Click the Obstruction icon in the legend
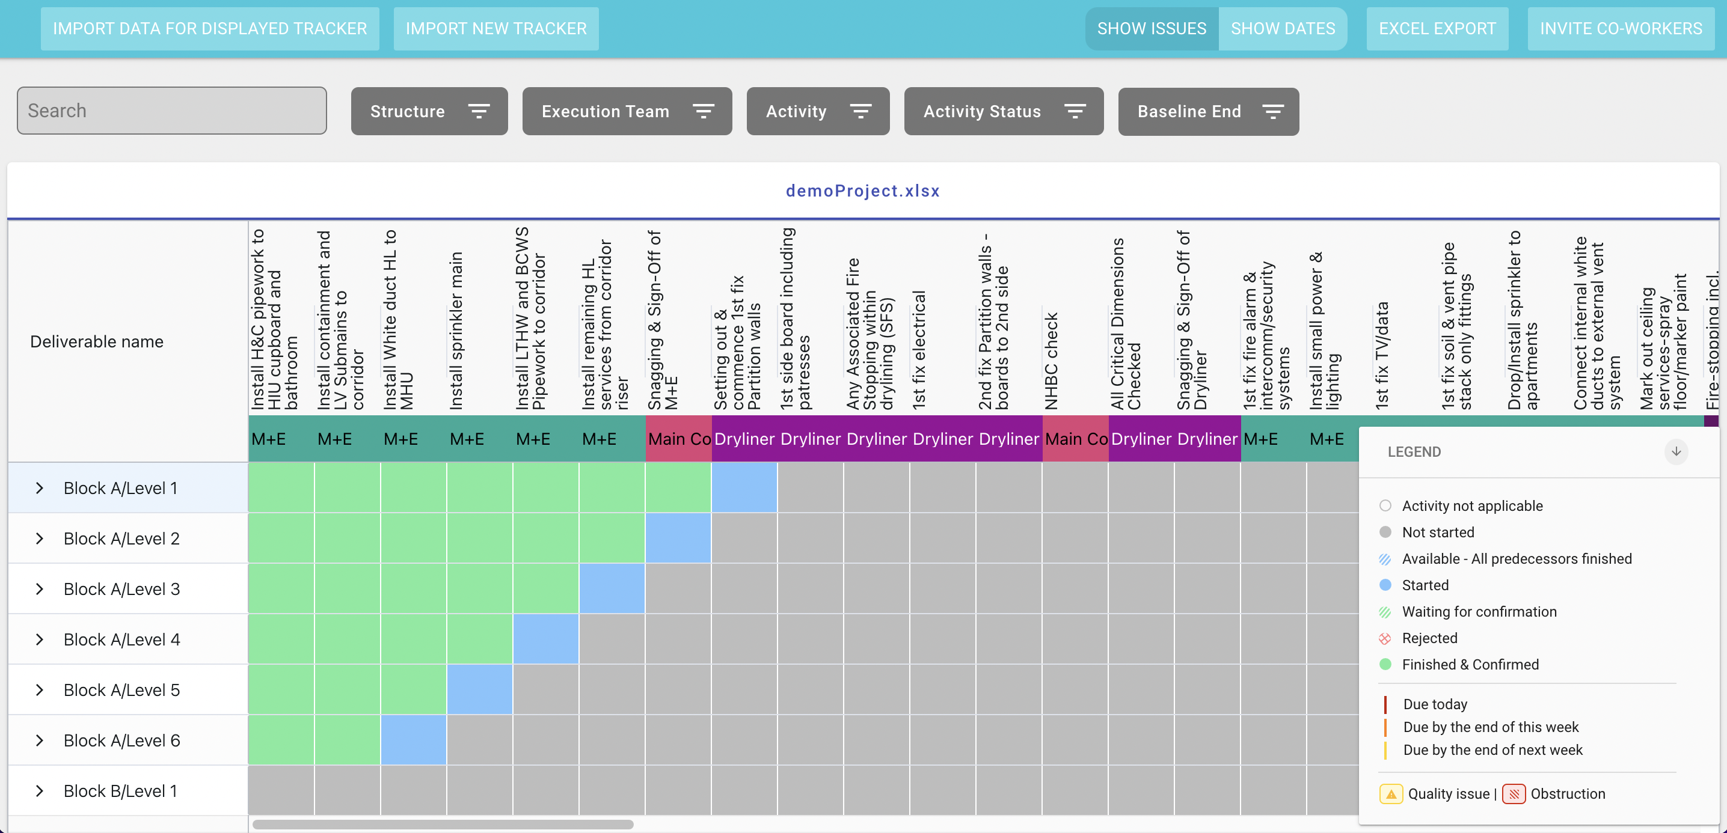 tap(1515, 793)
